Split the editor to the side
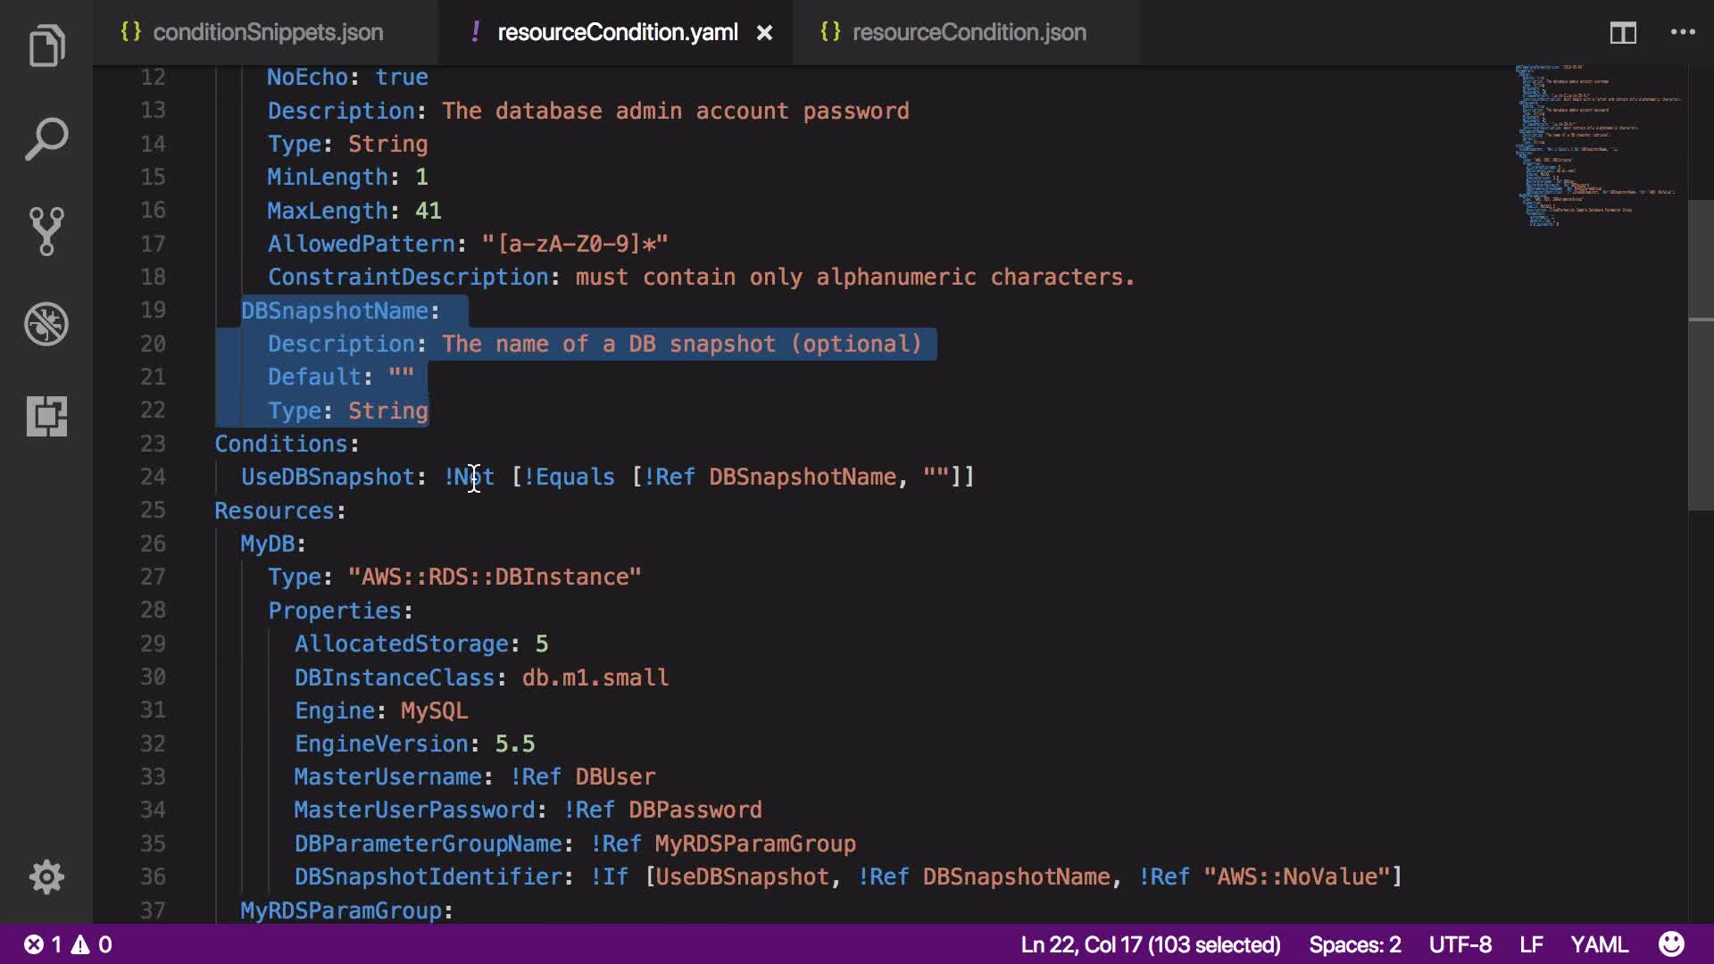The height and width of the screenshot is (964, 1714). 1622,33
